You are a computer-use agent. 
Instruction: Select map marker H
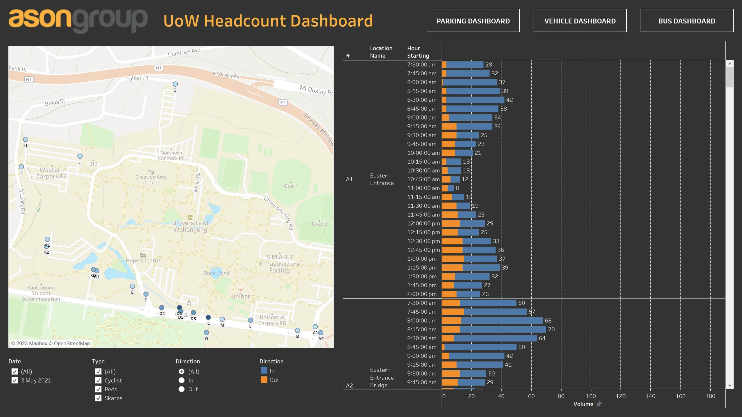point(26,139)
